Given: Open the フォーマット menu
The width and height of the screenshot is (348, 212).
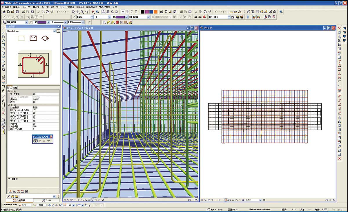Looking at the screenshot, I should coord(47,7).
